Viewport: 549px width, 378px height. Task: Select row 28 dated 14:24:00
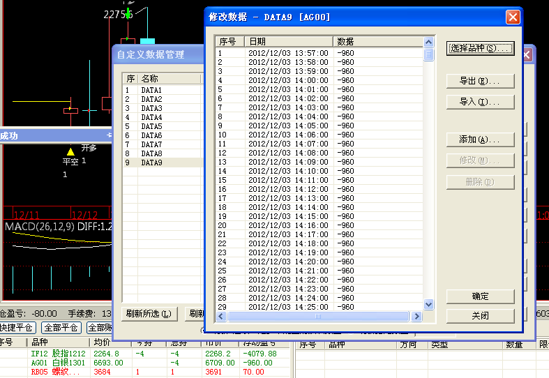(x=319, y=298)
